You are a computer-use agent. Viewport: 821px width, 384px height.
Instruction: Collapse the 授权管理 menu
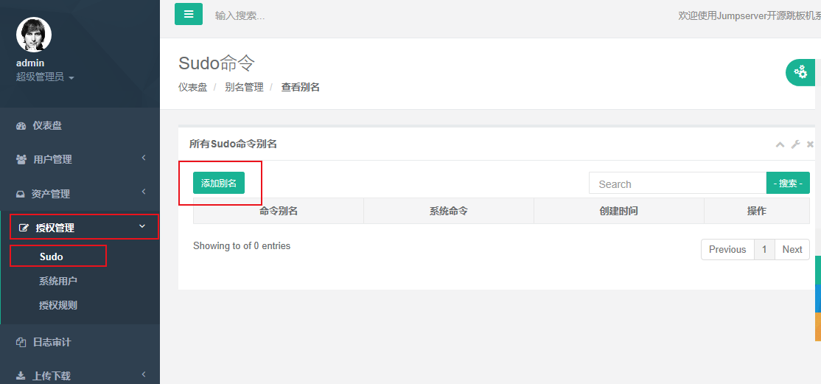coord(142,226)
